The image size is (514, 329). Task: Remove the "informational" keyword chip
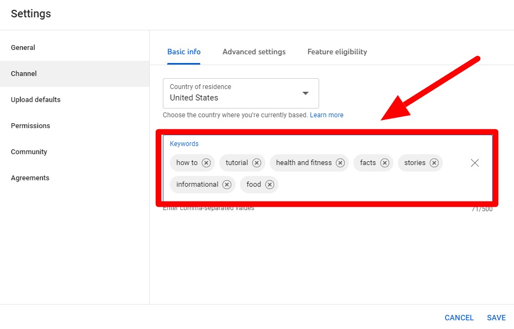point(227,185)
